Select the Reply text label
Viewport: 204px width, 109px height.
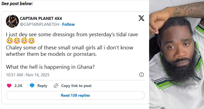(x=42, y=86)
